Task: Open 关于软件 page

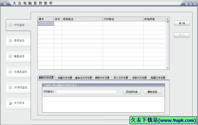Action: tap(18, 103)
